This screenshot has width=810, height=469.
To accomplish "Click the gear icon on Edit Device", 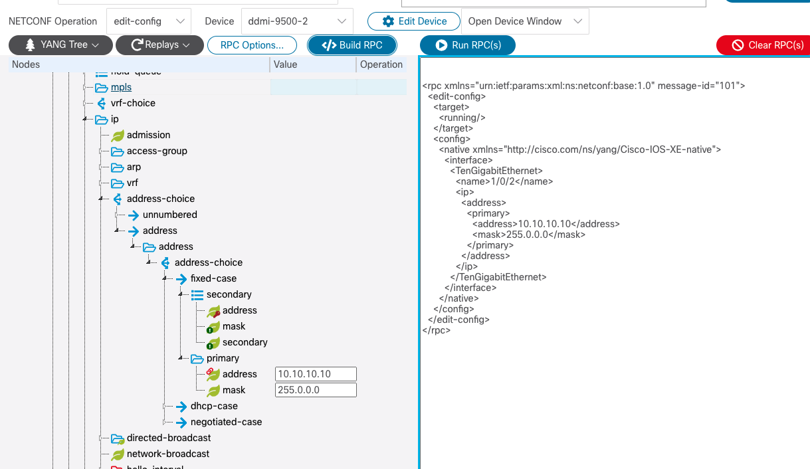I will [389, 21].
